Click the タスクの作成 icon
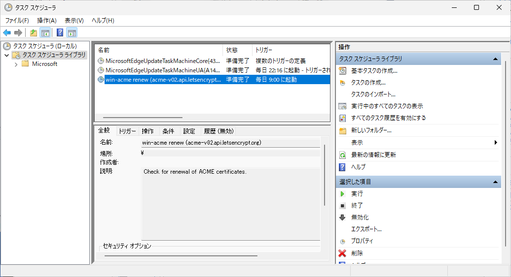 [x=342, y=83]
